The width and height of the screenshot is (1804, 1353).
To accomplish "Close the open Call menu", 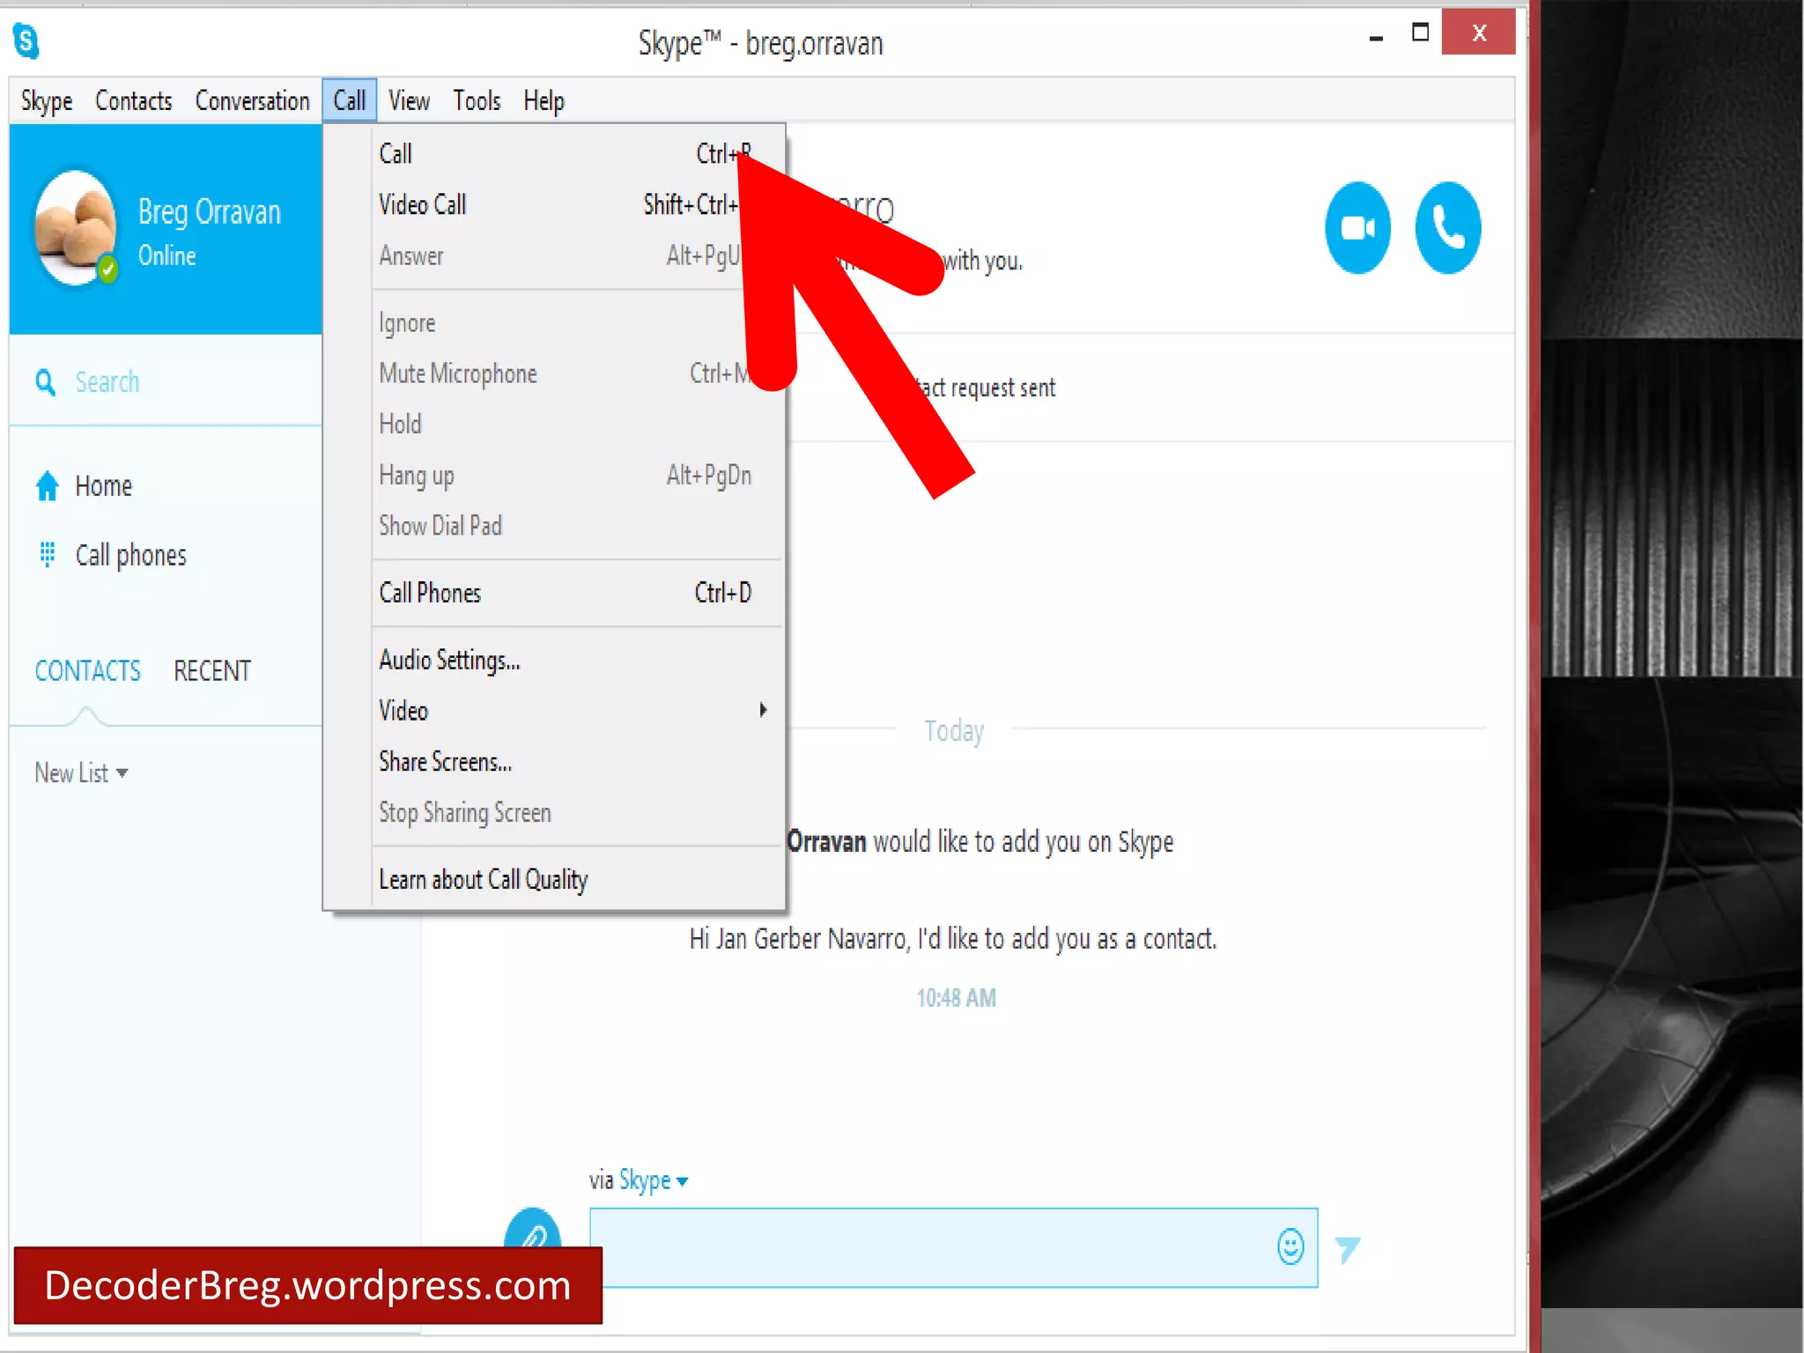I will click(x=350, y=101).
